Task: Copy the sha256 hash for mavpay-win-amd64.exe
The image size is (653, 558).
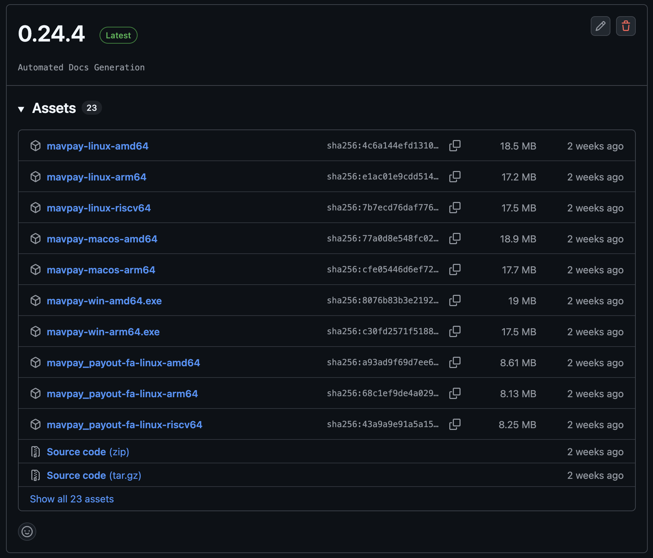Action: 455,300
